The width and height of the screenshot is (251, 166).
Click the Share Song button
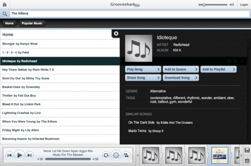coord(143,78)
